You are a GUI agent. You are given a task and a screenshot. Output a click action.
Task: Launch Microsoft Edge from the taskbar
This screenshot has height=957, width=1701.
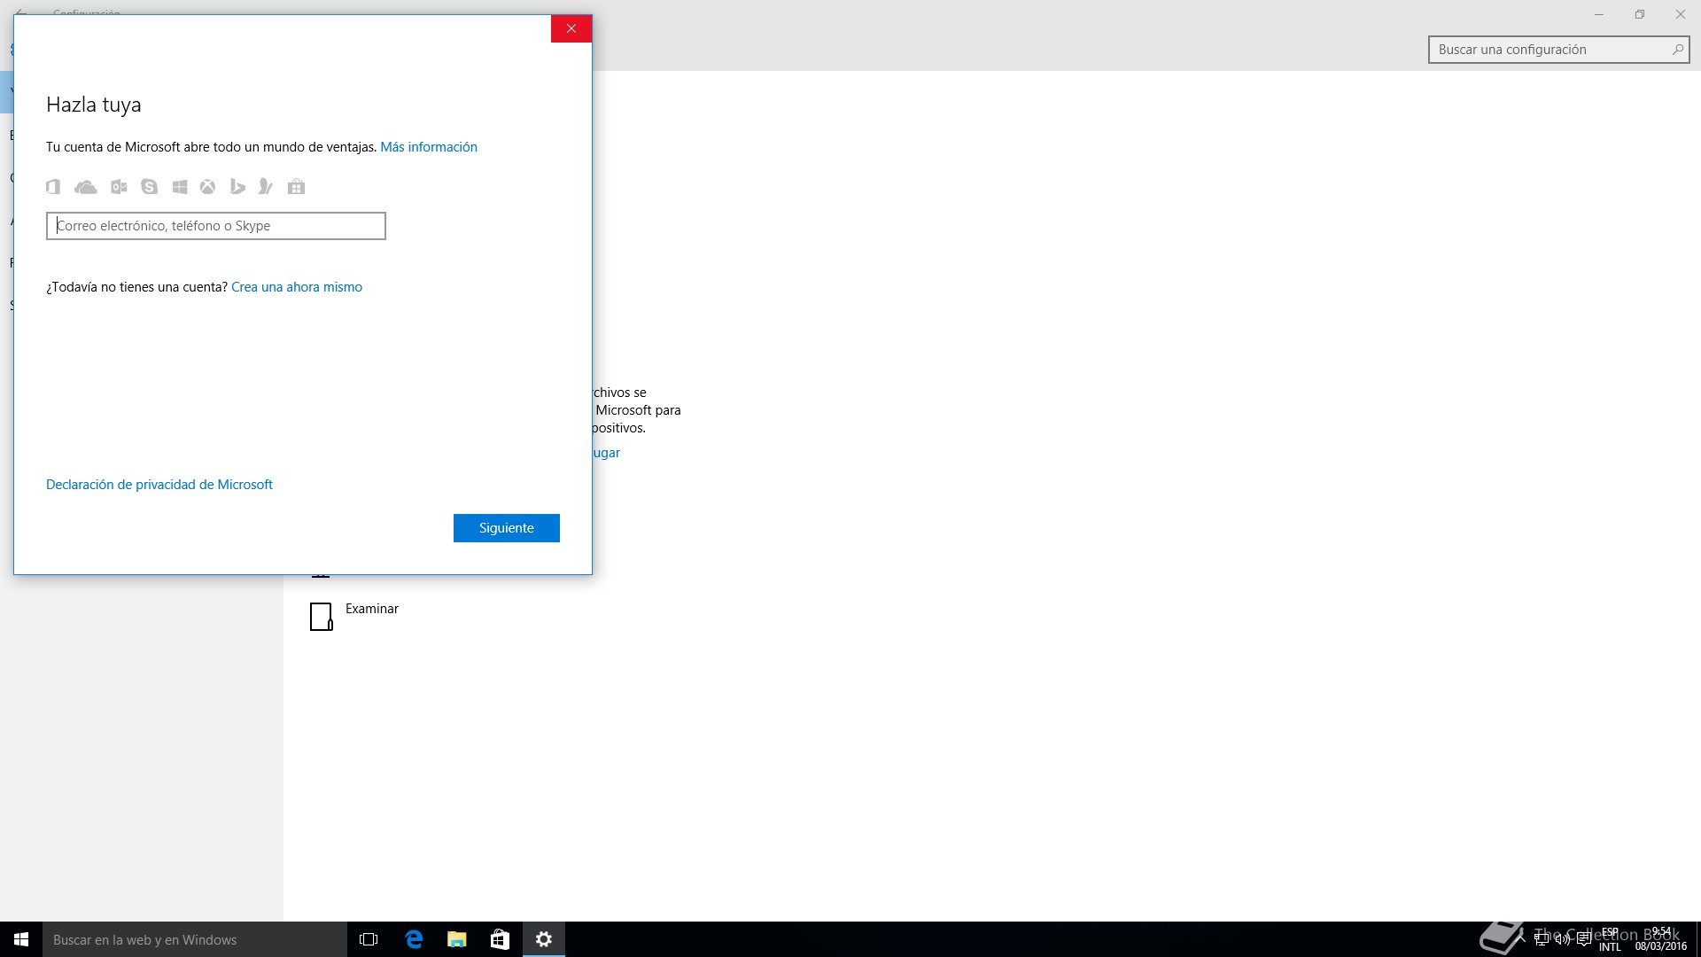413,939
